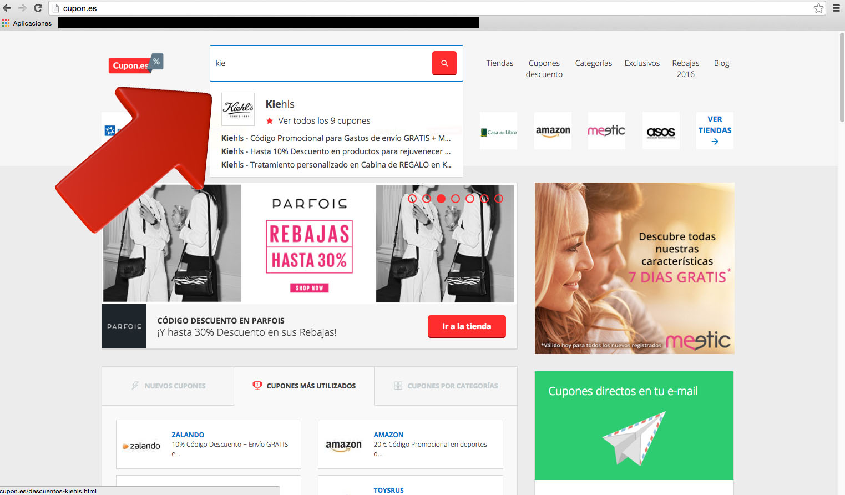845x495 pixels.
Task: Click the browser back arrow
Action: [x=7, y=8]
